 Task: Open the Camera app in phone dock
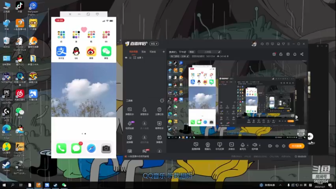[x=106, y=148]
